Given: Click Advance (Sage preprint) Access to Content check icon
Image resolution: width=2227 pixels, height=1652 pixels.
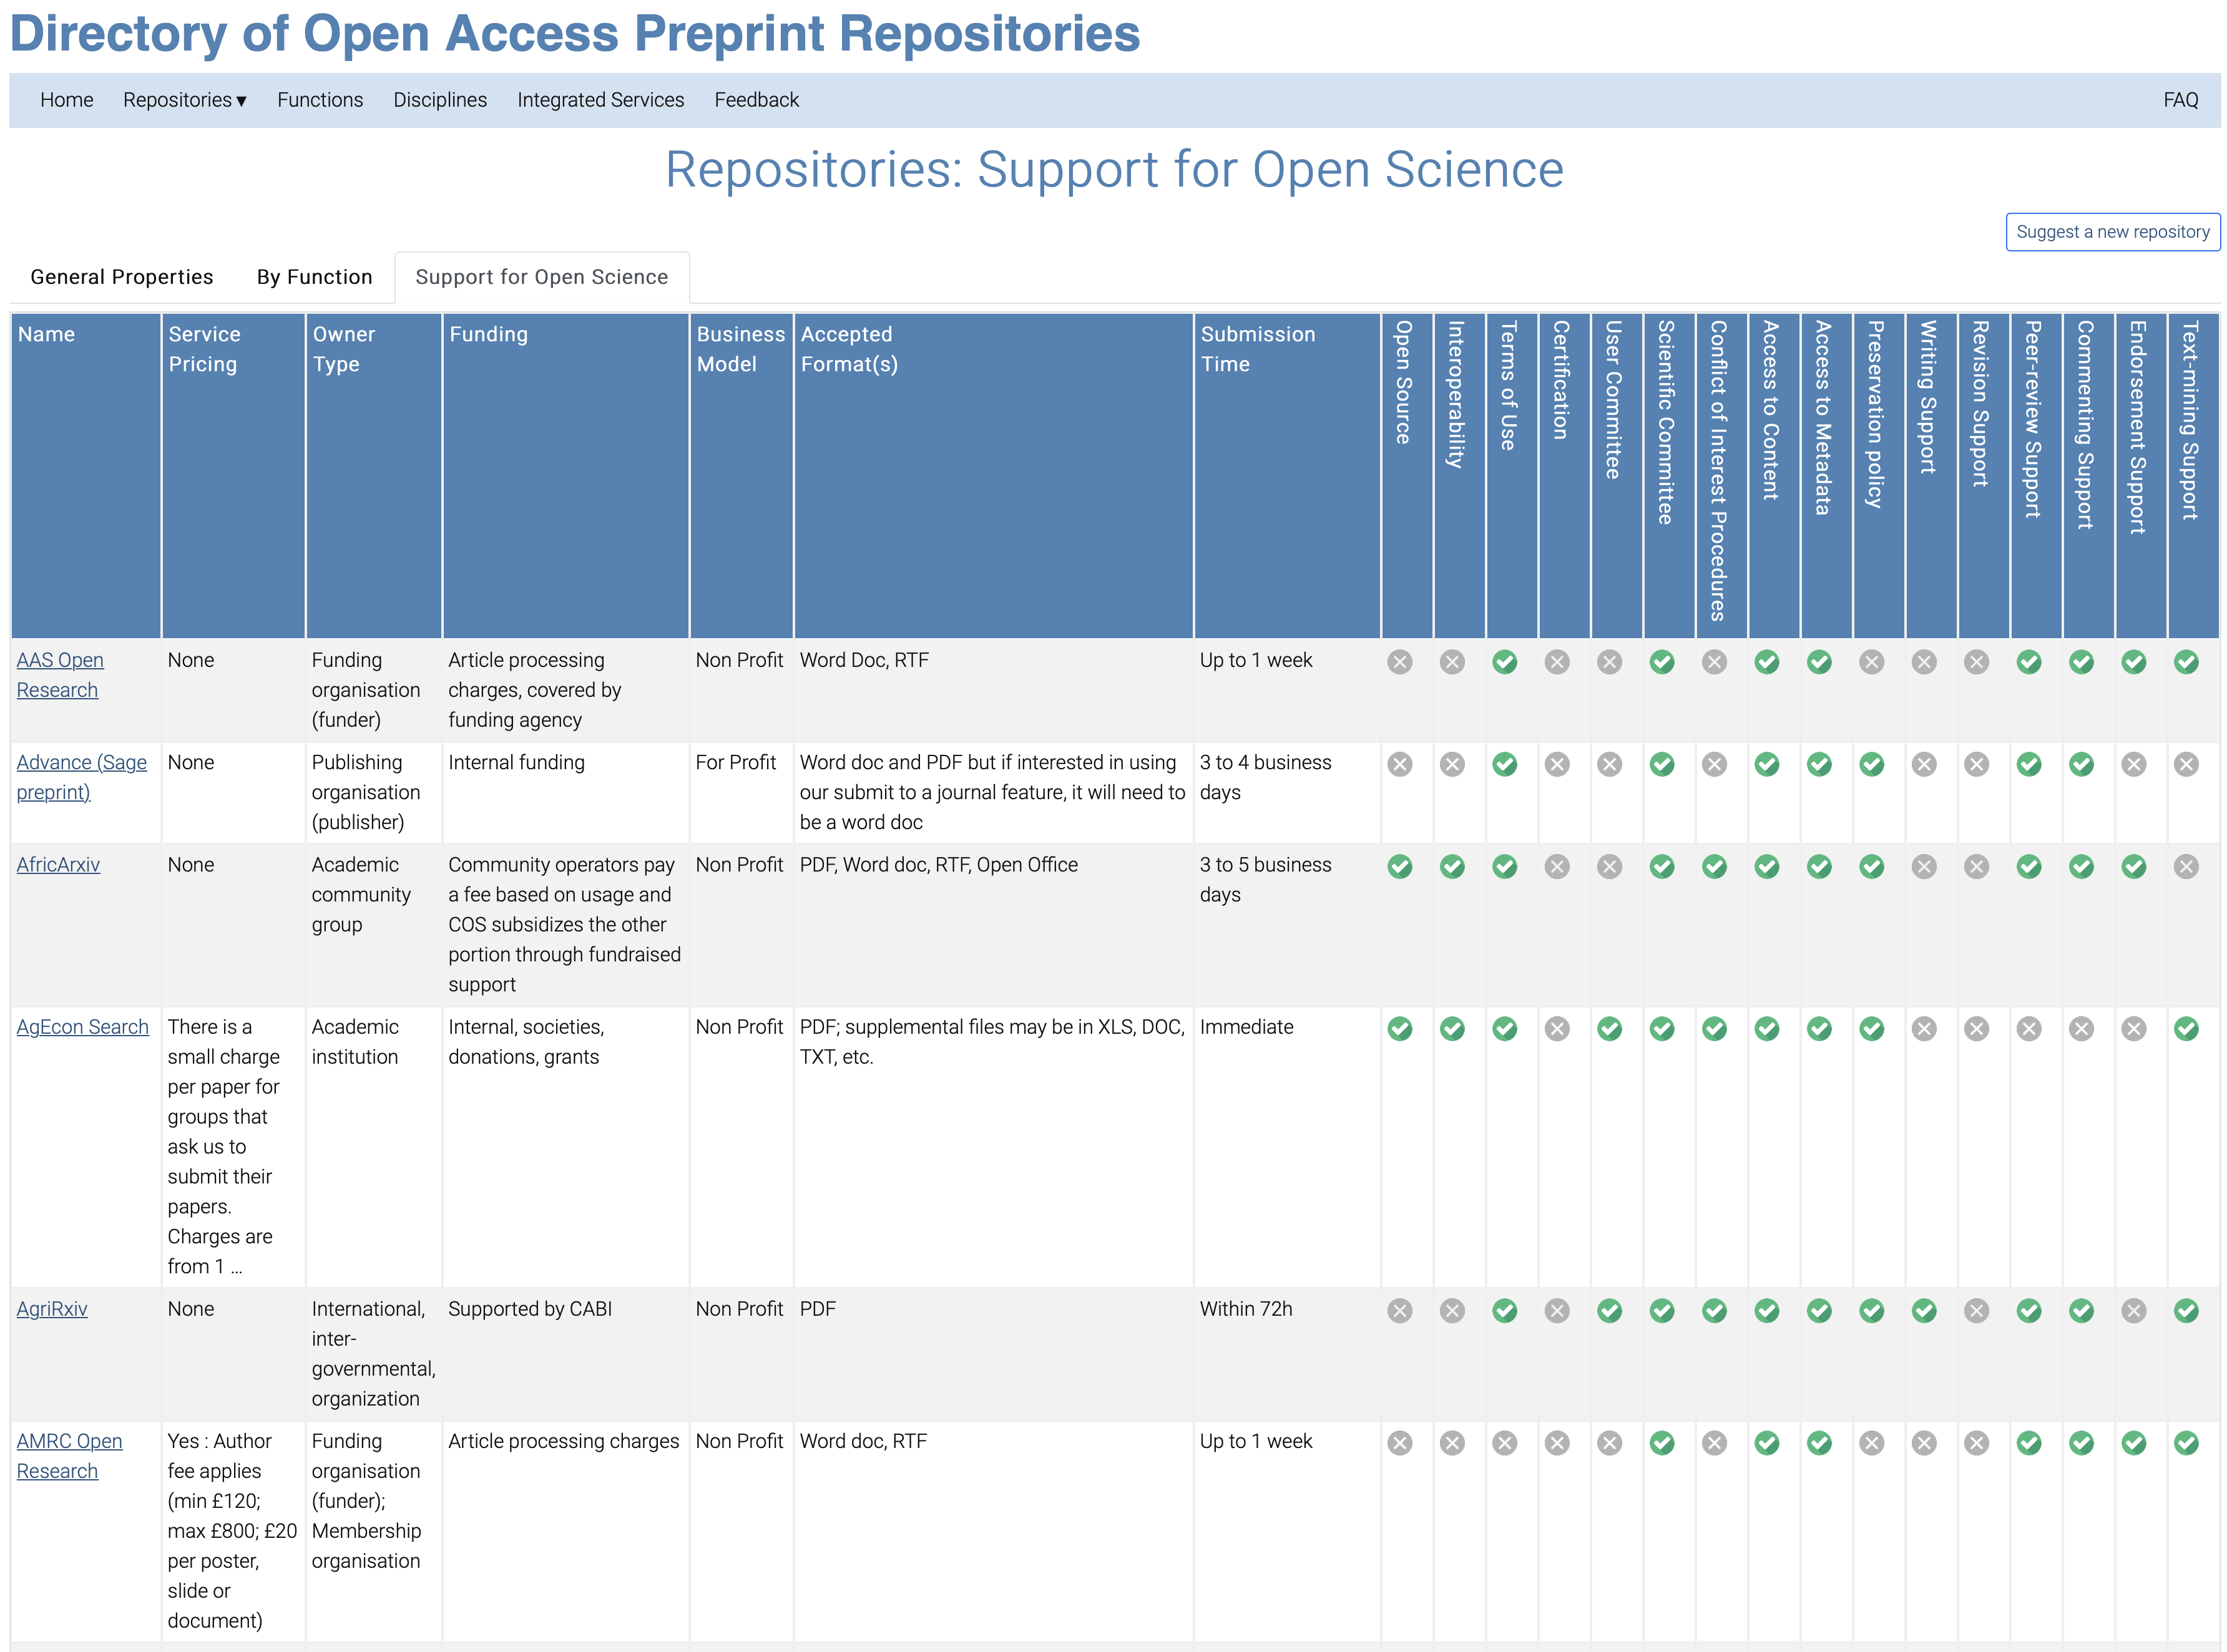Looking at the screenshot, I should point(1766,764).
